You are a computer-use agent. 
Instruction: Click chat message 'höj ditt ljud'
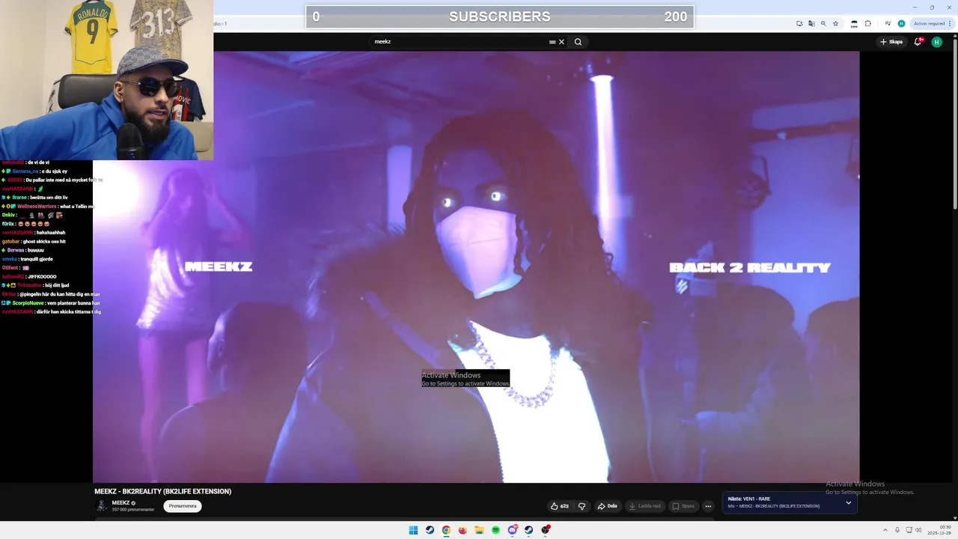(57, 285)
